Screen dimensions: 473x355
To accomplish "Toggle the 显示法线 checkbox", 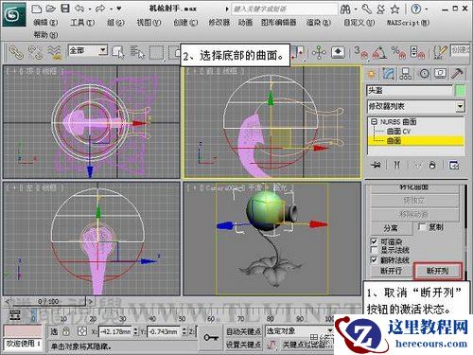I will (374, 250).
